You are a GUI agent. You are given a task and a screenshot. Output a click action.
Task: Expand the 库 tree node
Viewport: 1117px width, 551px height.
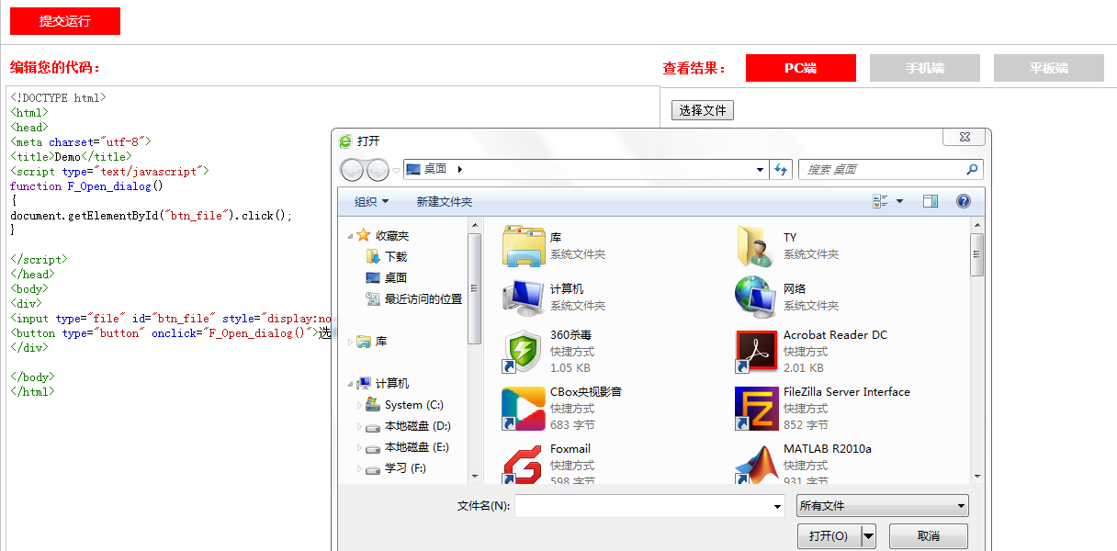[350, 342]
